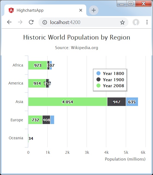Select the HighchartsApp tab

(x=45, y=10)
